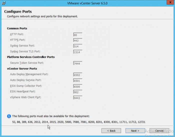Click the blue information icon
Image resolution: width=175 pixels, height=137 pixels.
coord(9,116)
